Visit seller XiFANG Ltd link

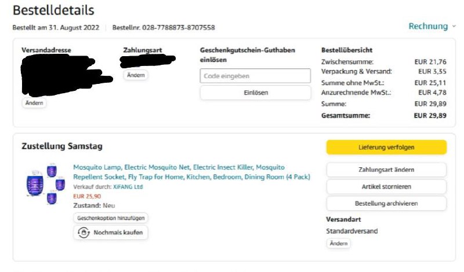tap(128, 187)
